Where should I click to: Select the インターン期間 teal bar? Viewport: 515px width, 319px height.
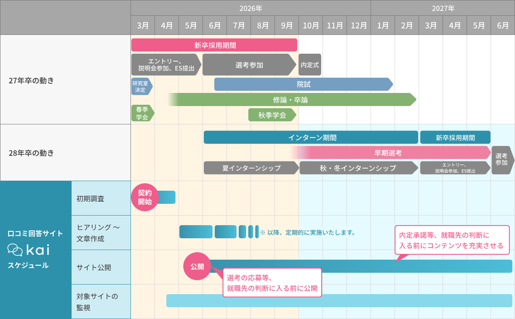click(311, 137)
